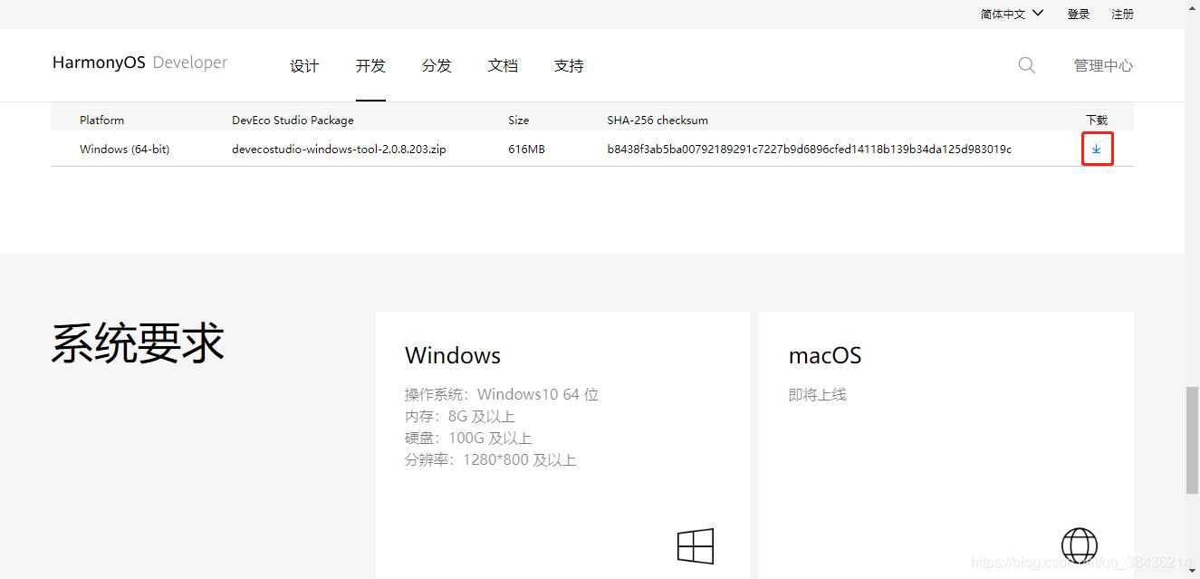Viewport: 1200px width, 579px height.
Task: Click the Size column header
Action: pyautogui.click(x=518, y=120)
